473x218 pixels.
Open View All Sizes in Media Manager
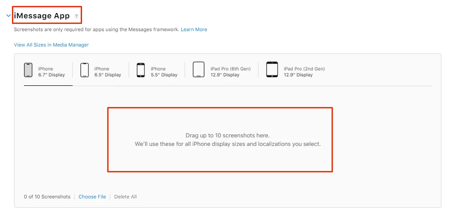[x=51, y=45]
